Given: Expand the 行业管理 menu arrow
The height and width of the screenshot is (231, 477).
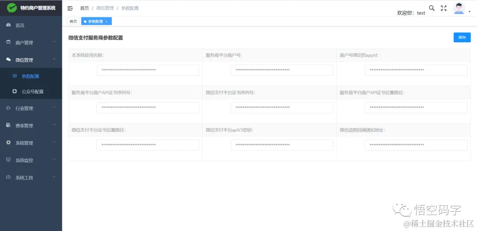Looking at the screenshot, I should click(54, 107).
